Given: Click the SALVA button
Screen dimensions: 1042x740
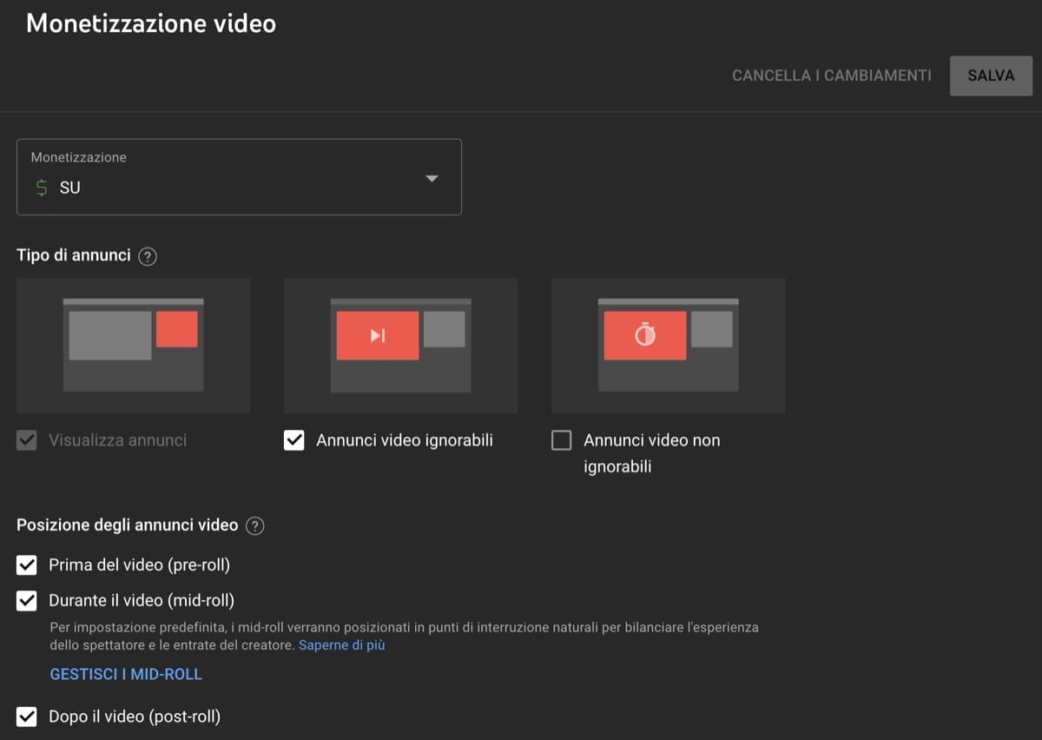Looking at the screenshot, I should (991, 76).
